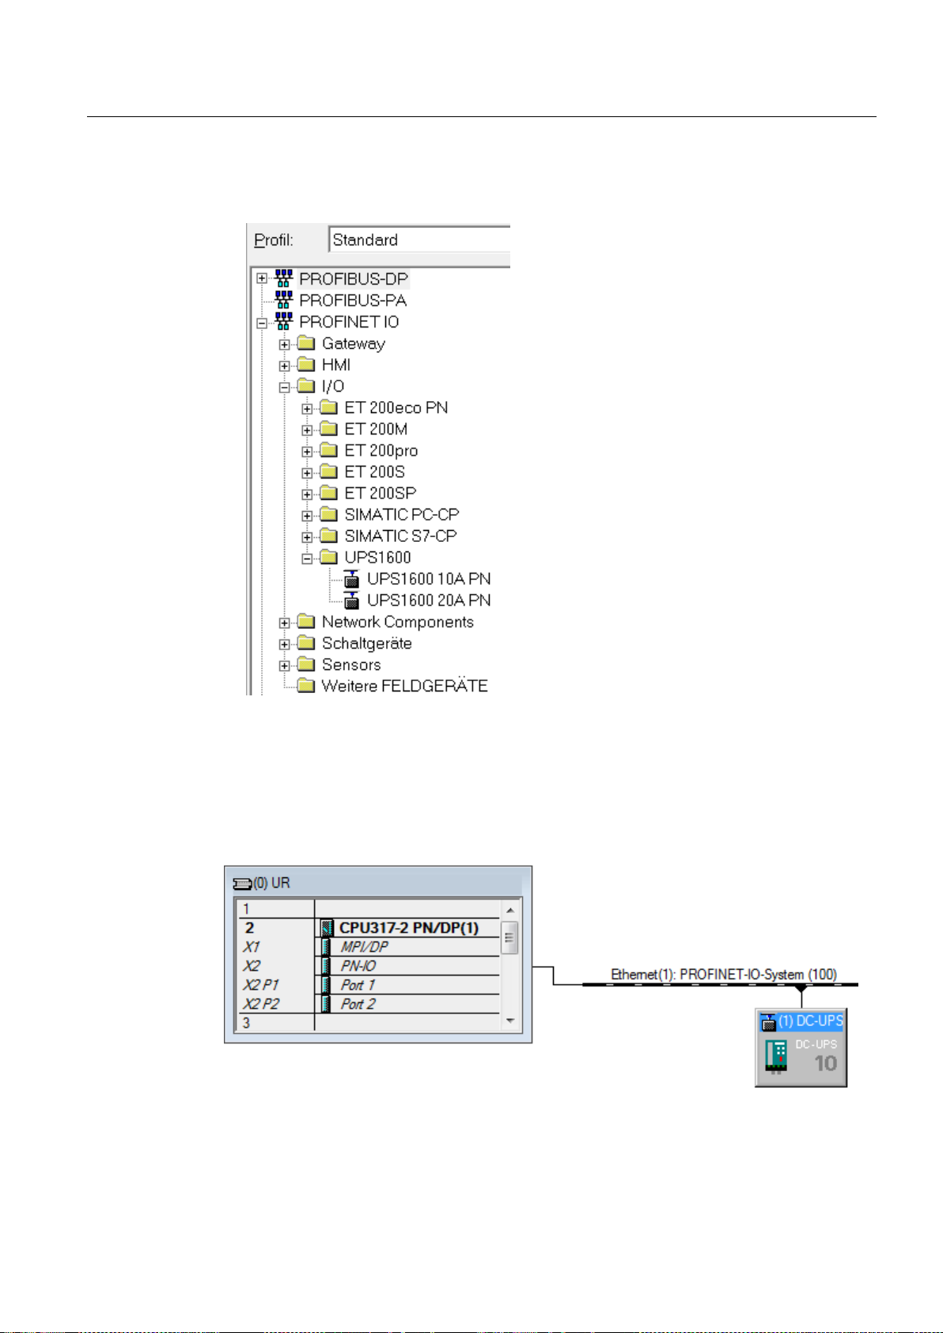Click the SIMATIC PC-CP folder icon
This screenshot has height=1333, width=943.
click(x=328, y=514)
